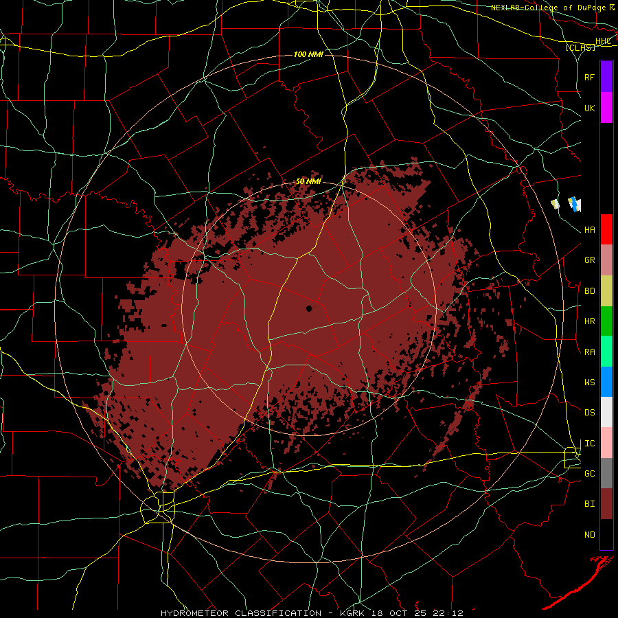
Task: Click the 'HA' legend label
Action: click(x=589, y=230)
